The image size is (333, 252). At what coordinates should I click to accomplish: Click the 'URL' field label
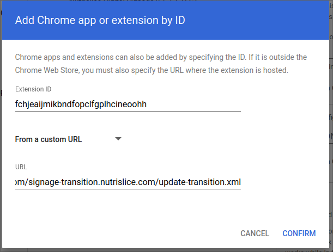pyautogui.click(x=21, y=167)
